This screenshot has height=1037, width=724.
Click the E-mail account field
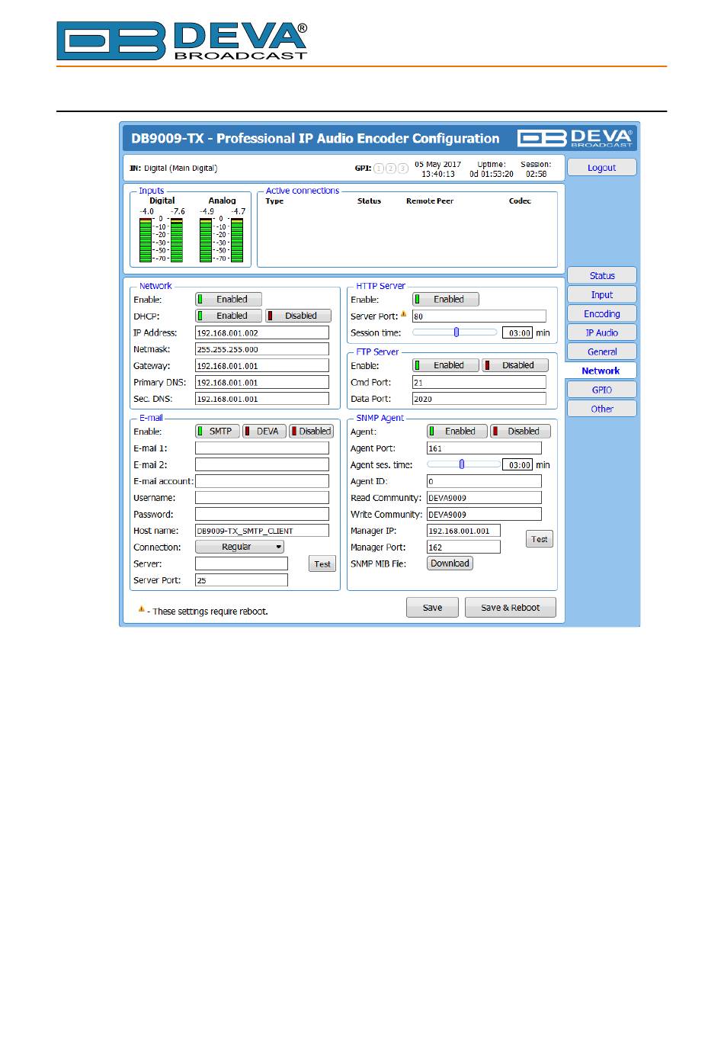pyautogui.click(x=262, y=481)
